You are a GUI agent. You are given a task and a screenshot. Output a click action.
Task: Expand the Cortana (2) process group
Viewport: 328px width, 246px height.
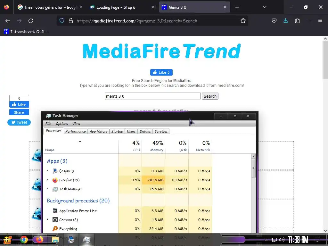click(47, 219)
